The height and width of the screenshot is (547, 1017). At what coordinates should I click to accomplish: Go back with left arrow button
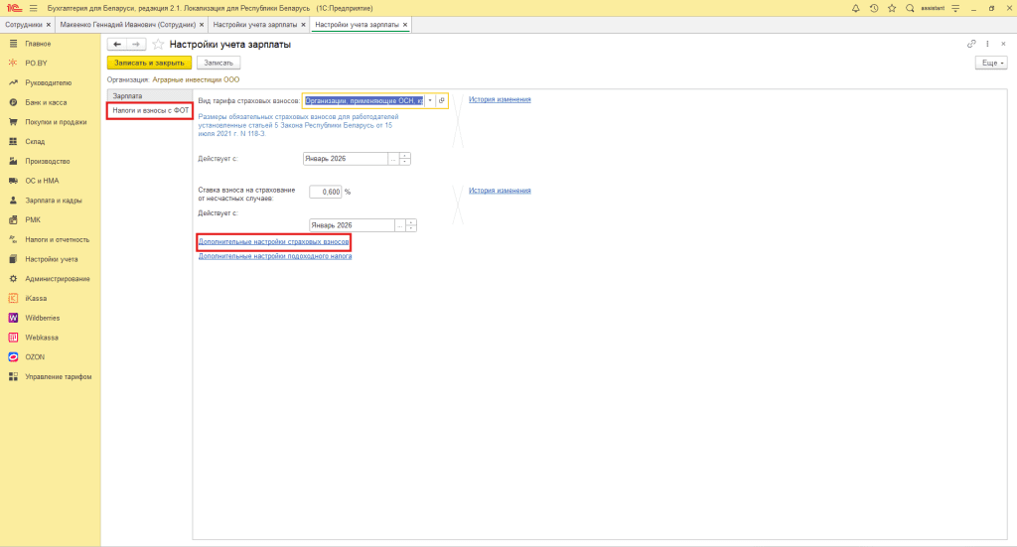coord(117,44)
